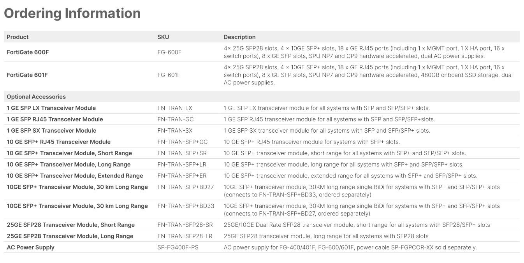Select the FN-TRAN-LX SKU

coord(175,108)
